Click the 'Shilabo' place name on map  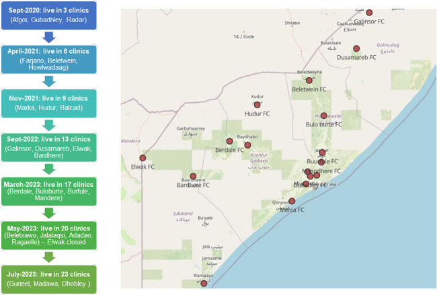pos(292,23)
